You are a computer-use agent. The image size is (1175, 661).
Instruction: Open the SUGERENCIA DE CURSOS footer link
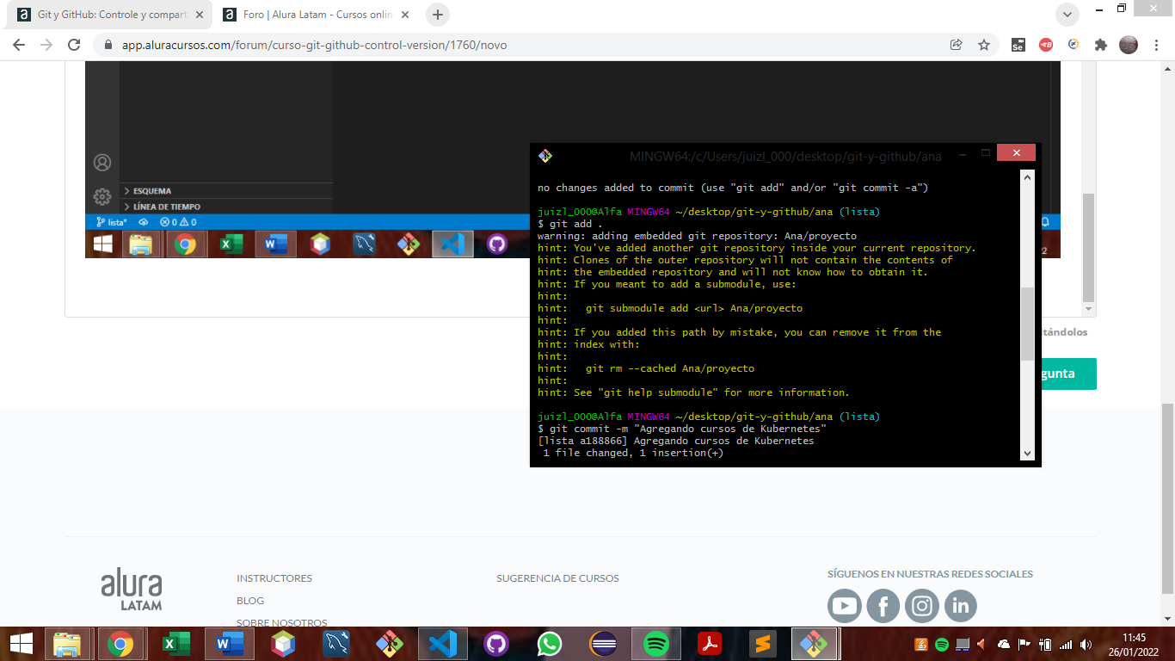[x=557, y=578]
